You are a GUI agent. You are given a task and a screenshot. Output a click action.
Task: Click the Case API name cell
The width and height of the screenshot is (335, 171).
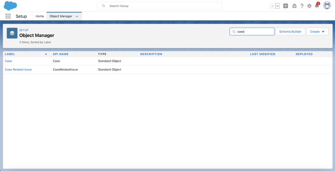point(56,61)
